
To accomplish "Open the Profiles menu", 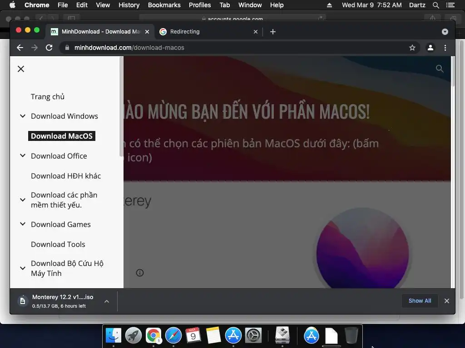I will (x=200, y=5).
